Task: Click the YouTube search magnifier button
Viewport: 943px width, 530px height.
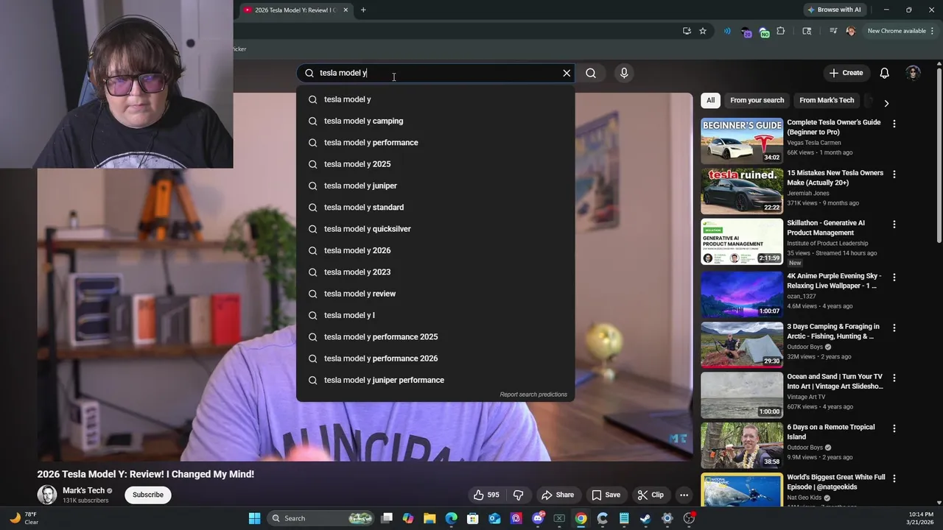Action: tap(591, 73)
